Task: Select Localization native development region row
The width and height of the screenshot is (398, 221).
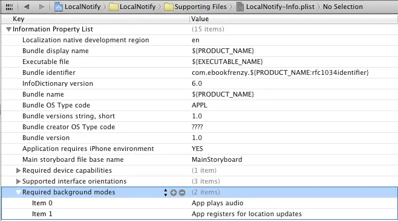Action: [199, 40]
